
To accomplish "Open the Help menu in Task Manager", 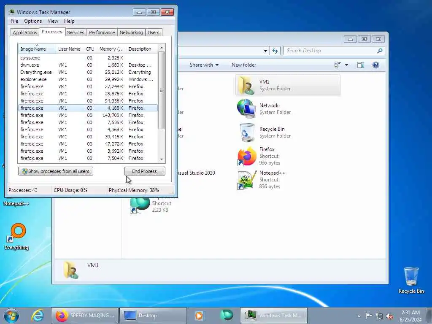I will 69,21.
